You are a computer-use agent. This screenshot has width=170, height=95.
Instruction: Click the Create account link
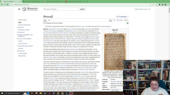click(x=139, y=9)
